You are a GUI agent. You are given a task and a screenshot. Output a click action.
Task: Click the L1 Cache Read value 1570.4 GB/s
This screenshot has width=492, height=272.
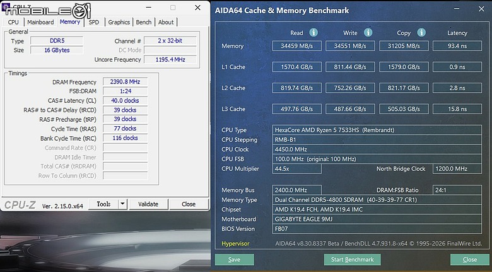coord(297,67)
